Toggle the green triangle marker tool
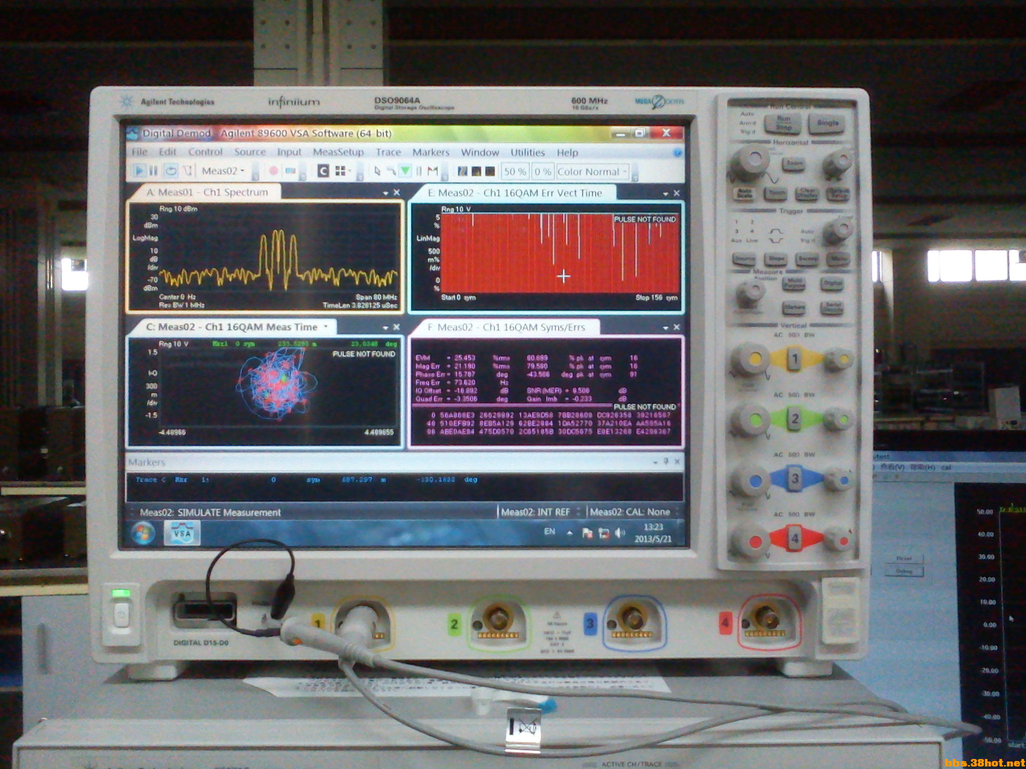This screenshot has height=769, width=1026. (x=405, y=171)
